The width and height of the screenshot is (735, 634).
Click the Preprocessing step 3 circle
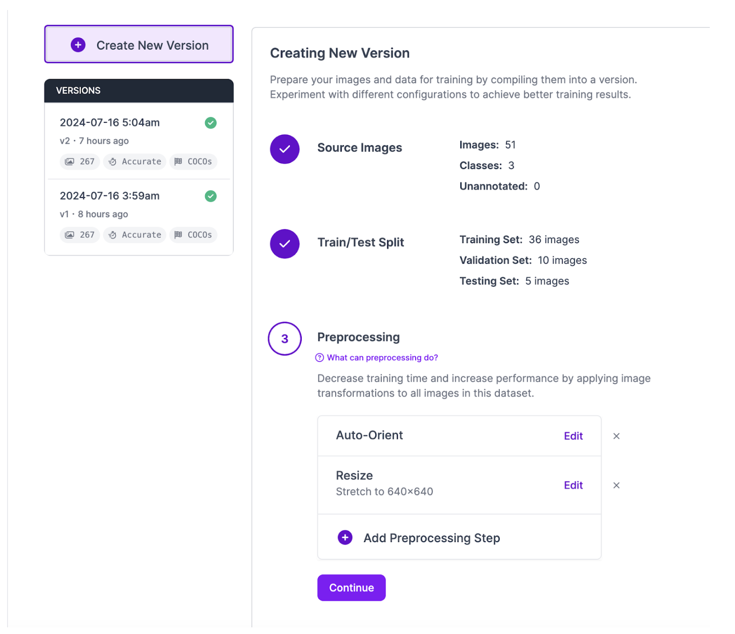coord(285,338)
